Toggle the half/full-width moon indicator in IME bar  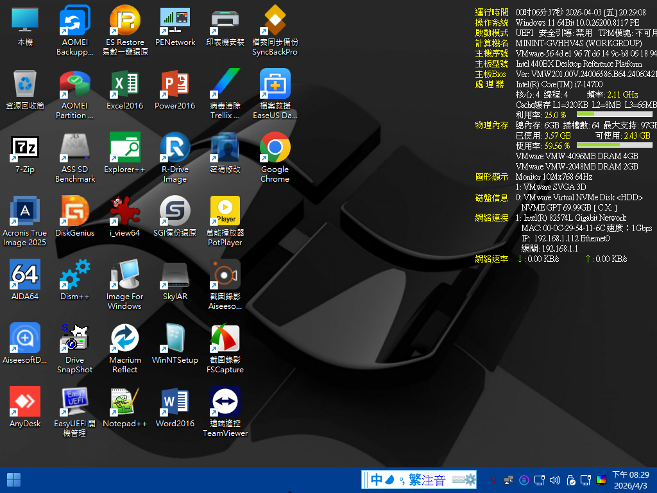point(390,480)
